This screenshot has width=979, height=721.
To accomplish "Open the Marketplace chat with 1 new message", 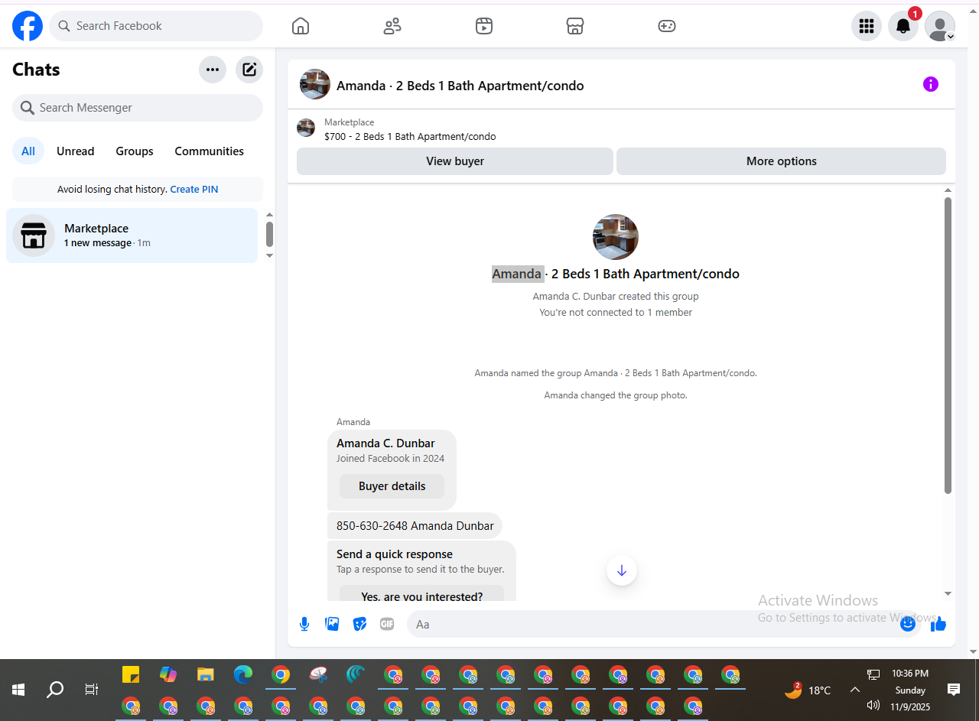I will click(x=132, y=235).
